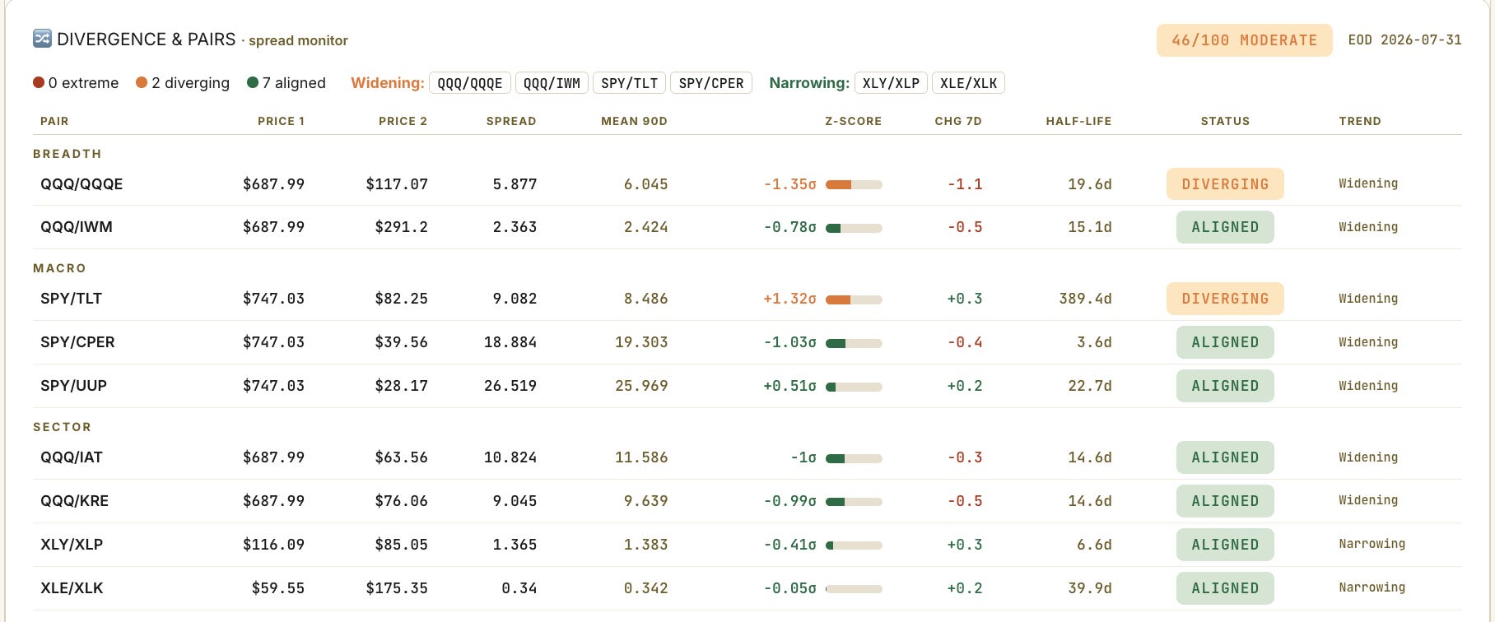Click the ALIGNED badge in the XLE/XLK row
The width and height of the screenshot is (1495, 622).
(x=1225, y=588)
